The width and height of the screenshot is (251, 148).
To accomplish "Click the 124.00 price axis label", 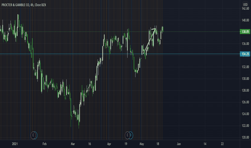I will point(245,114).
